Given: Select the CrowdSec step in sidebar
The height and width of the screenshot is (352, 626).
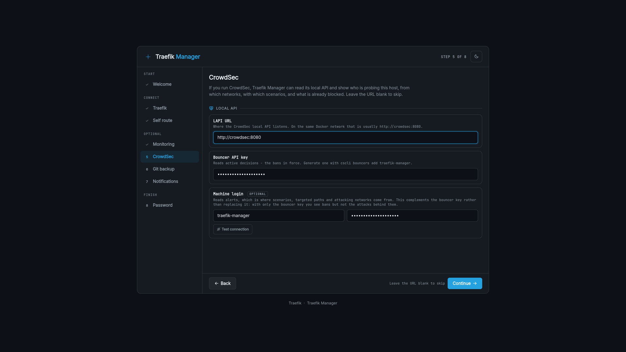Looking at the screenshot, I should click(170, 157).
